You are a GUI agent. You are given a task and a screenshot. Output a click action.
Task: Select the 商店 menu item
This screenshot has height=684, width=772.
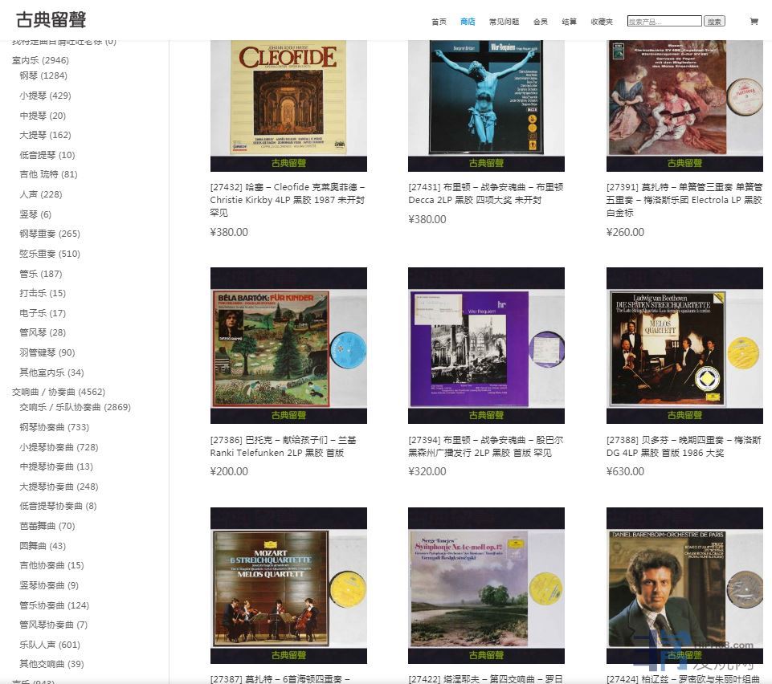[468, 22]
